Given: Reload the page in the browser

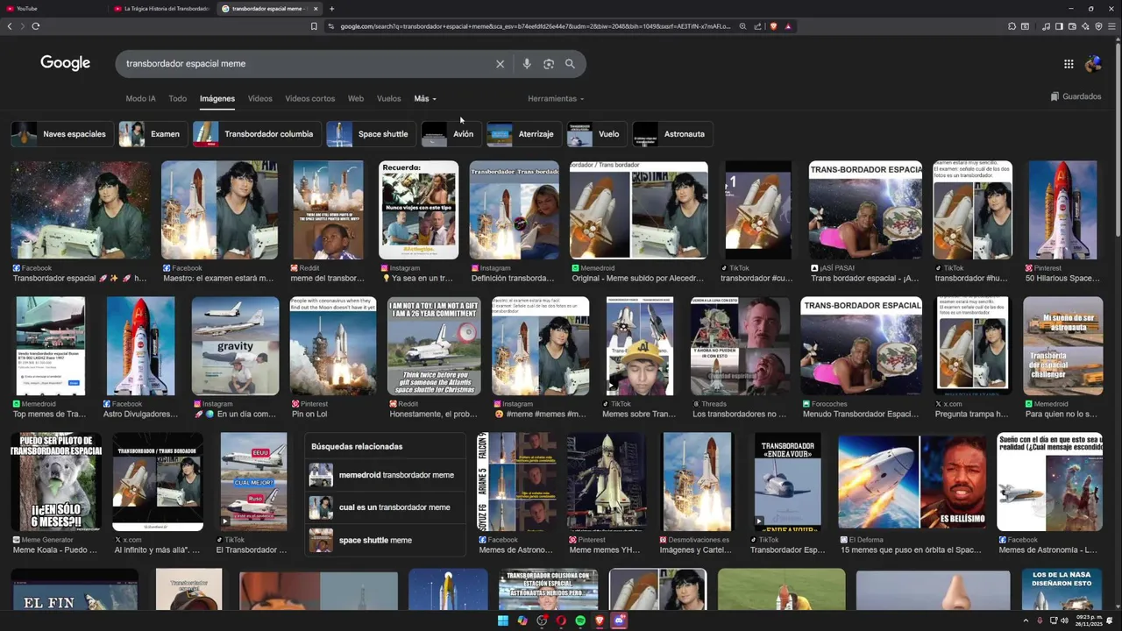Looking at the screenshot, I should coord(36,26).
